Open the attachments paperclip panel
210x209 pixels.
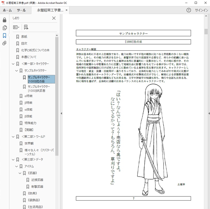[4, 43]
